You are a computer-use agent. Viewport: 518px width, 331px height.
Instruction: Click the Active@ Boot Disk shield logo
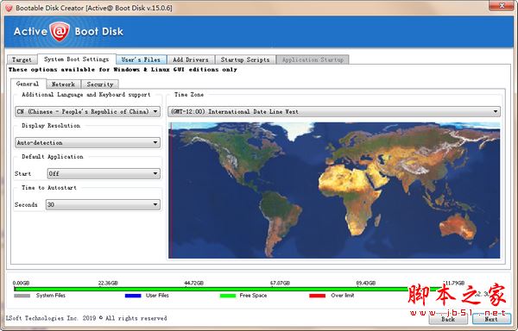pos(60,32)
